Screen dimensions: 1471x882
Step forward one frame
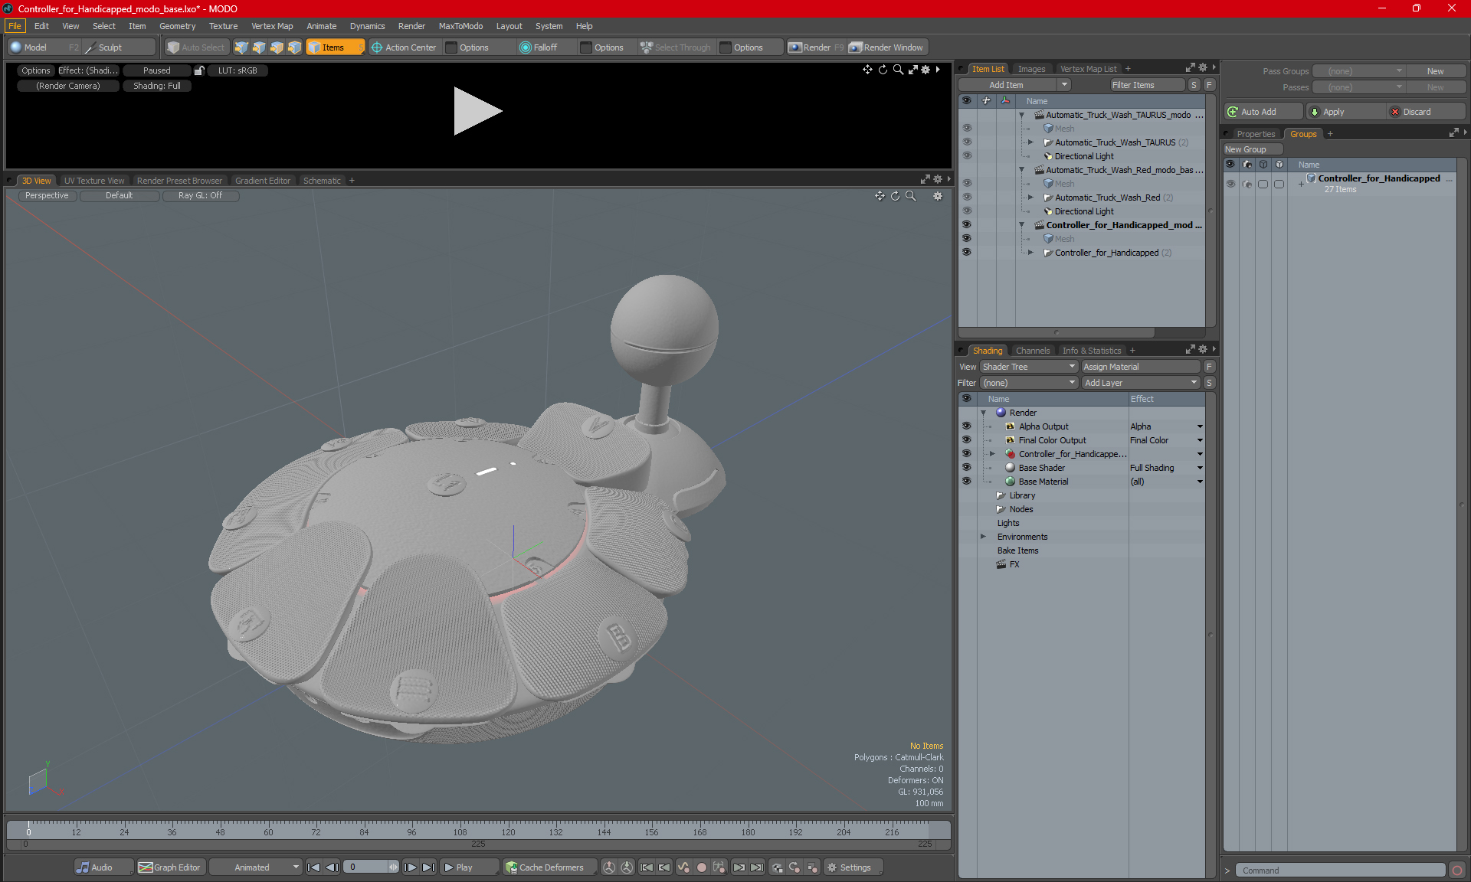click(411, 867)
